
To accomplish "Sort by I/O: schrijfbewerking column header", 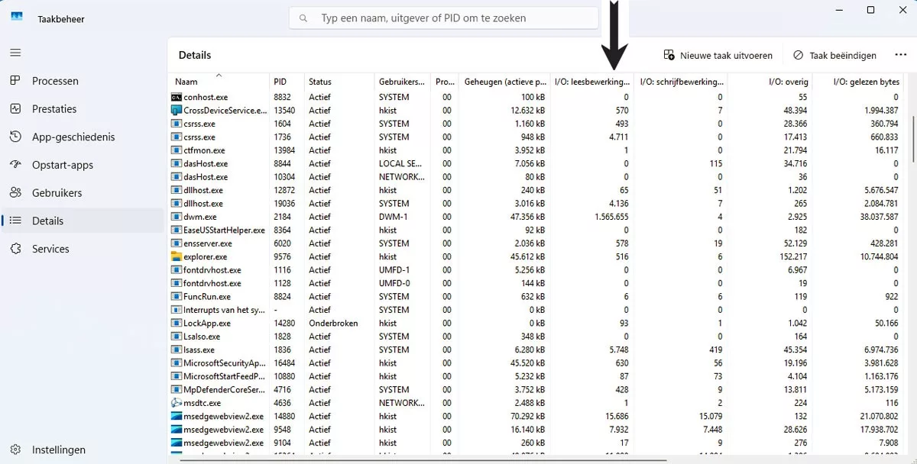I will (681, 82).
